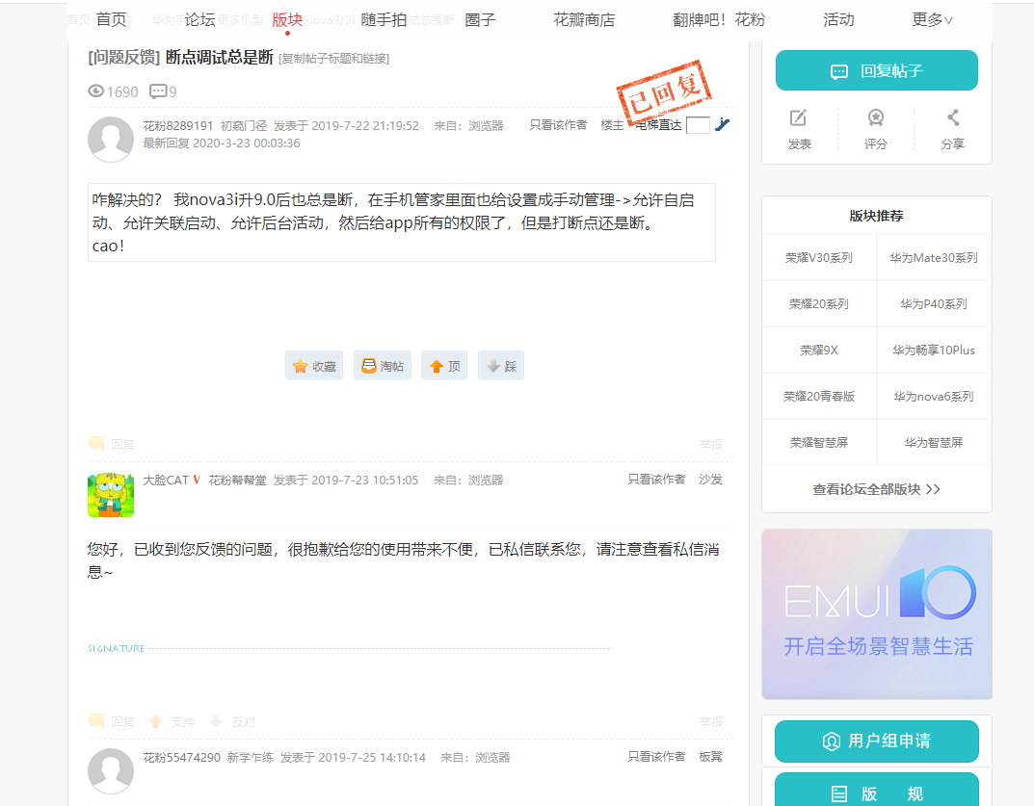
Task: Open 华为畅享10Plus board
Action: click(934, 350)
